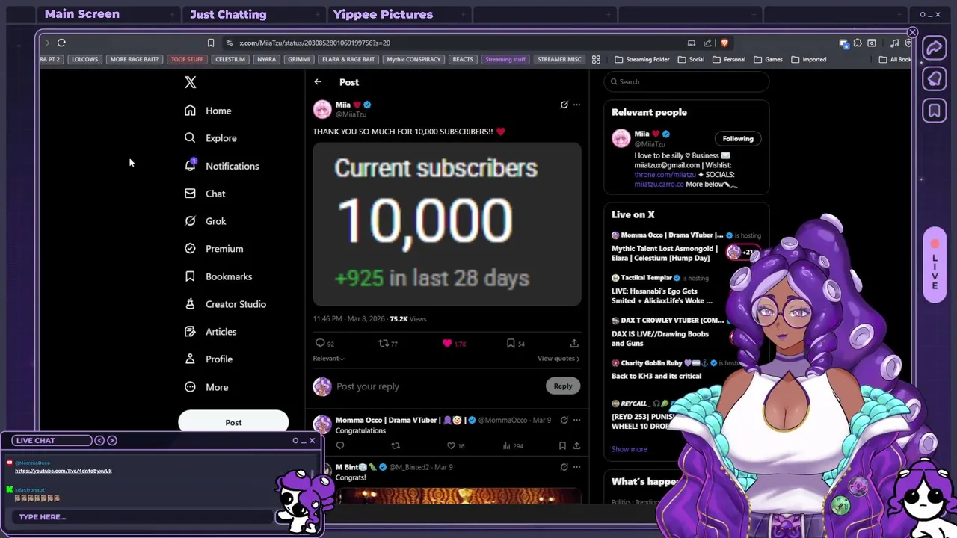Open three-dot menu on Miia's post
The width and height of the screenshot is (957, 538).
(x=576, y=105)
